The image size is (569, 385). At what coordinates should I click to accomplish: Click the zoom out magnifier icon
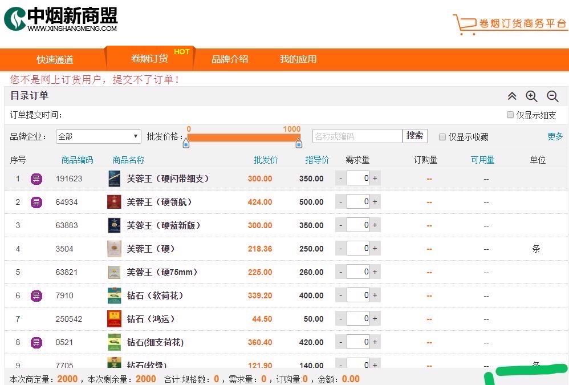click(x=552, y=96)
